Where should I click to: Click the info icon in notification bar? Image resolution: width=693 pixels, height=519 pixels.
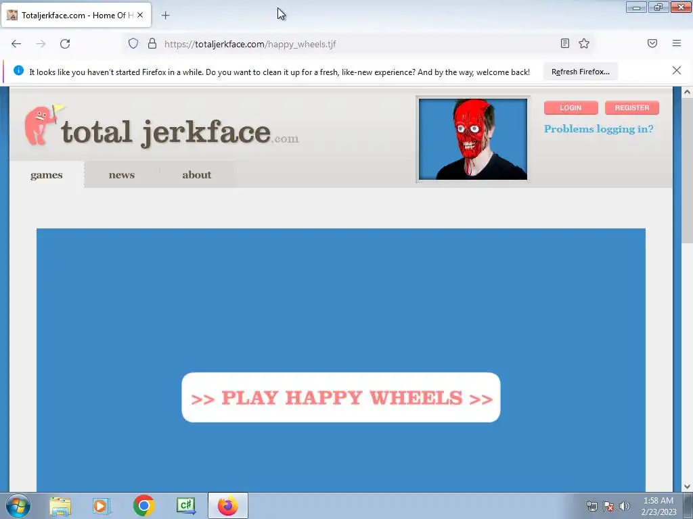coord(18,70)
